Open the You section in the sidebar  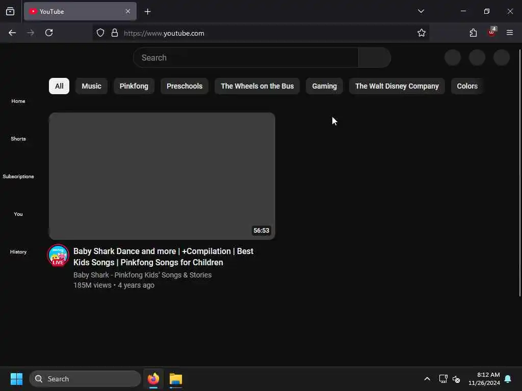tap(18, 214)
